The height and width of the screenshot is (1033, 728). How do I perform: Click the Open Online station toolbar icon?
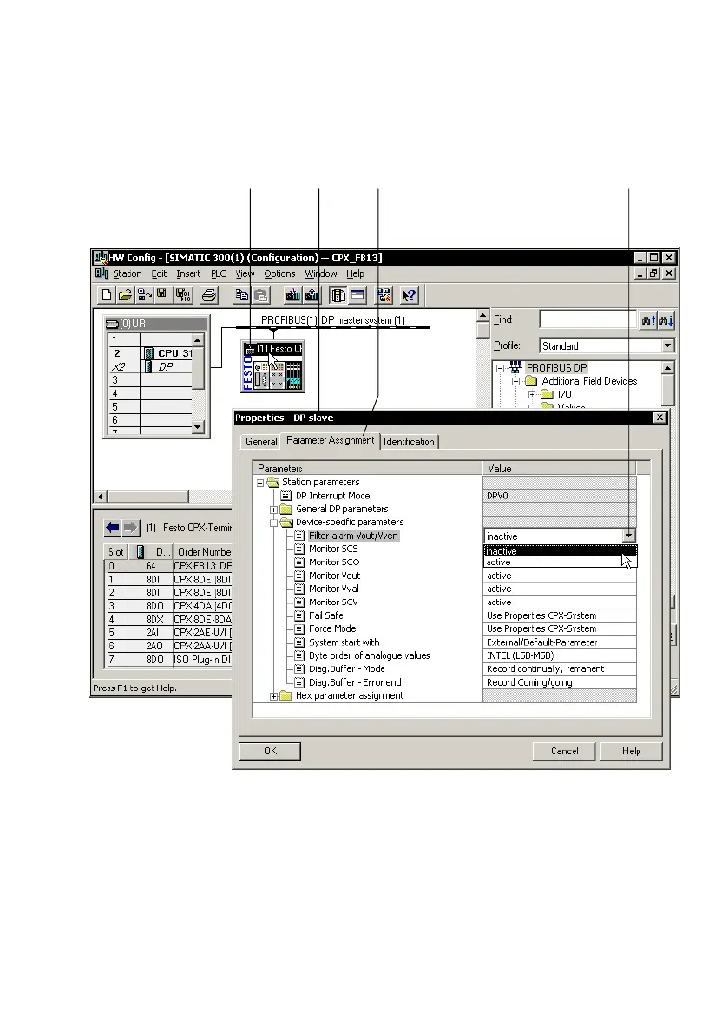coord(144,295)
